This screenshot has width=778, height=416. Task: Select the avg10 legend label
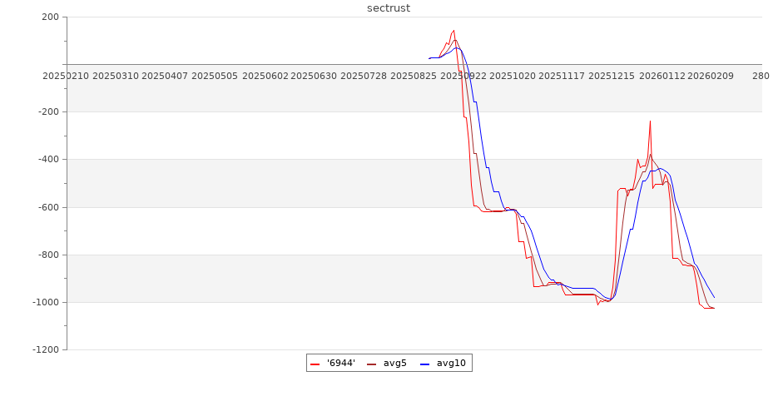pyautogui.click(x=451, y=364)
